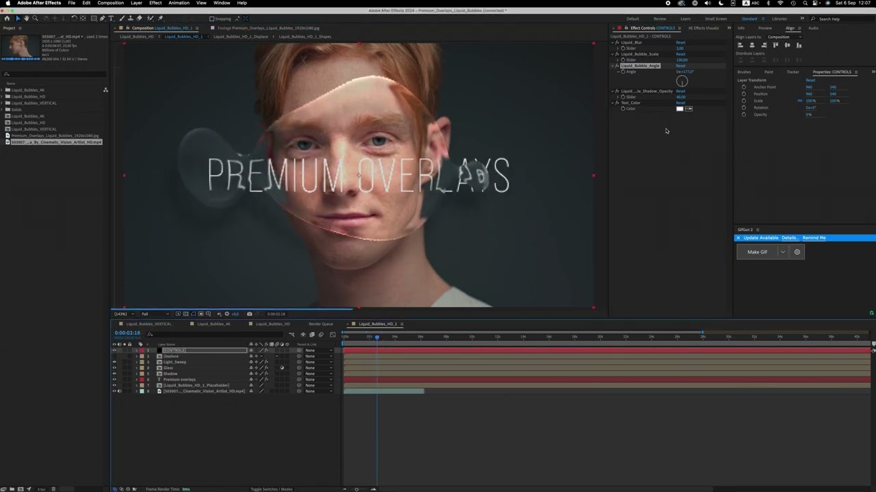Click Remind Me in update banner
876x492 pixels.
[x=814, y=238]
